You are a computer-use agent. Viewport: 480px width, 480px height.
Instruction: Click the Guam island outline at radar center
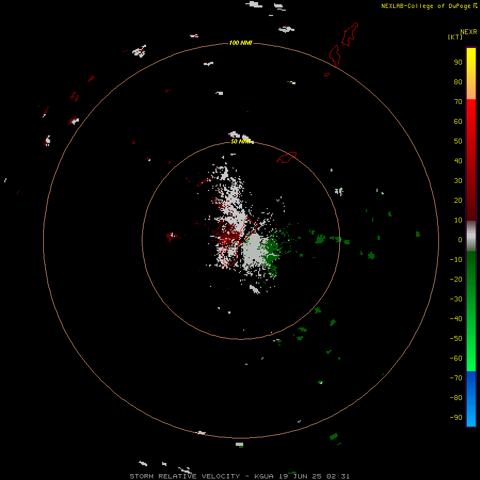[x=239, y=241]
